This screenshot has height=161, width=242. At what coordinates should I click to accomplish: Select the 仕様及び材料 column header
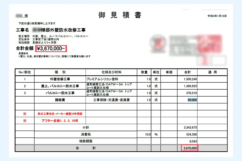click(x=111, y=72)
